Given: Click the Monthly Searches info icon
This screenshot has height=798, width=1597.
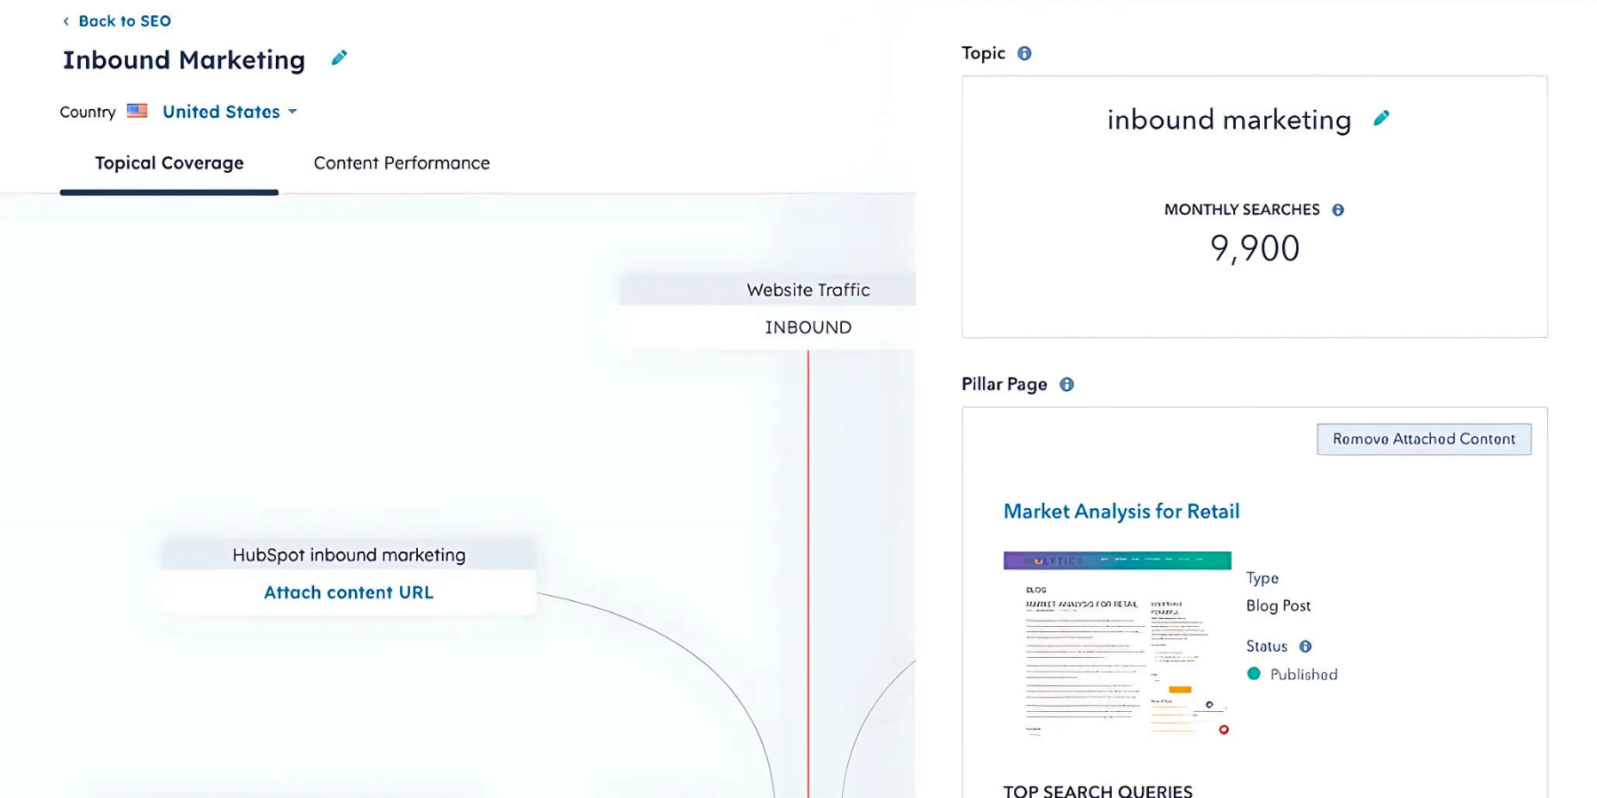Looking at the screenshot, I should (1338, 210).
